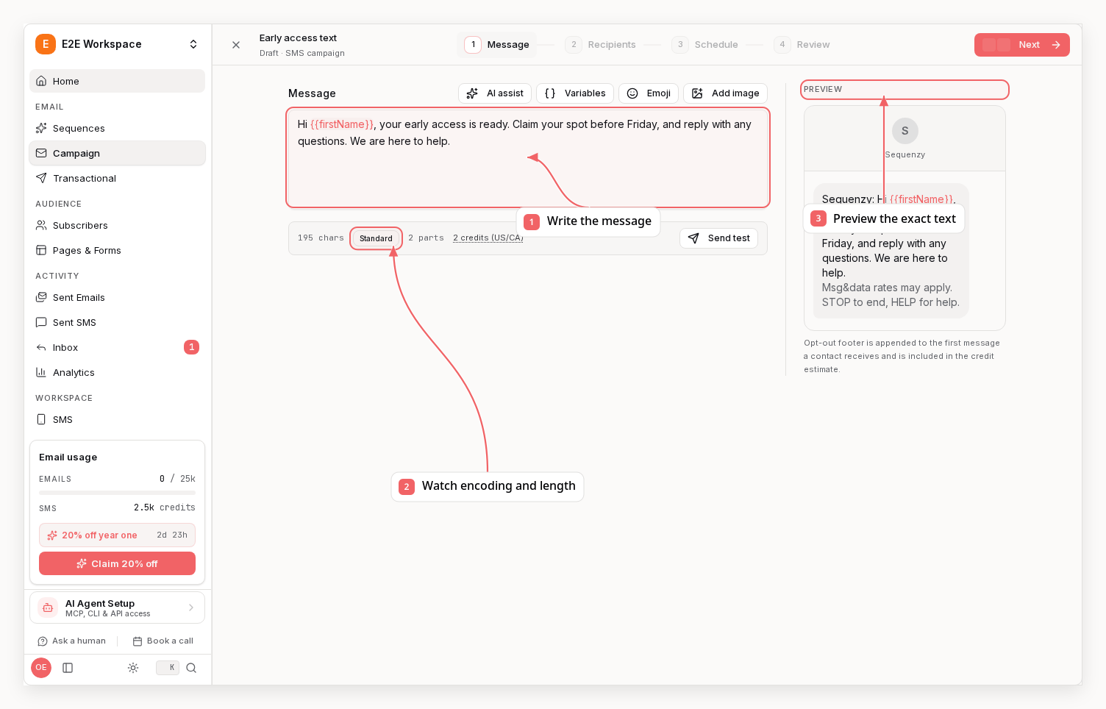Click the 195 chars counter
Viewport: 1106px width, 709px height.
pyautogui.click(x=321, y=238)
